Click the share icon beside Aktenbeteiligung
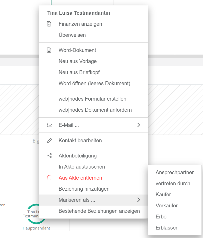 click(49, 156)
